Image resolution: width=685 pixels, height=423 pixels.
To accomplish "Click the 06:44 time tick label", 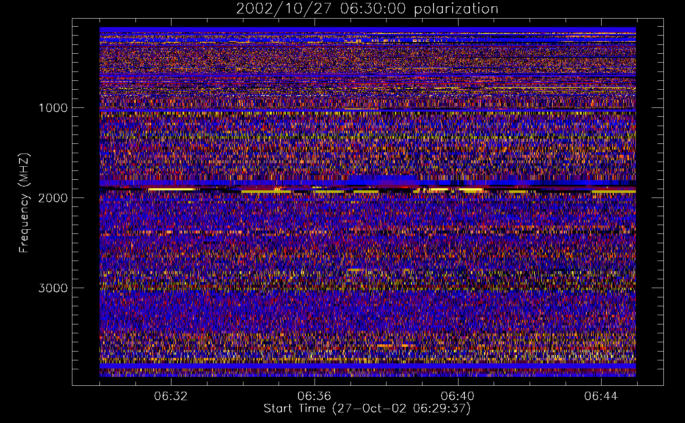I will pyautogui.click(x=601, y=396).
